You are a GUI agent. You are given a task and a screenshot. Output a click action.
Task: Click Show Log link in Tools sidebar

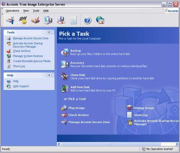coord(19,66)
